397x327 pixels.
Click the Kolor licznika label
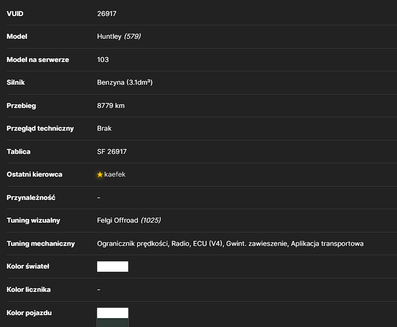point(28,289)
